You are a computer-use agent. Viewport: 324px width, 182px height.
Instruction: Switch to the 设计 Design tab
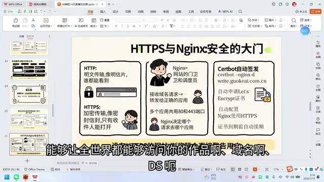point(115,12)
